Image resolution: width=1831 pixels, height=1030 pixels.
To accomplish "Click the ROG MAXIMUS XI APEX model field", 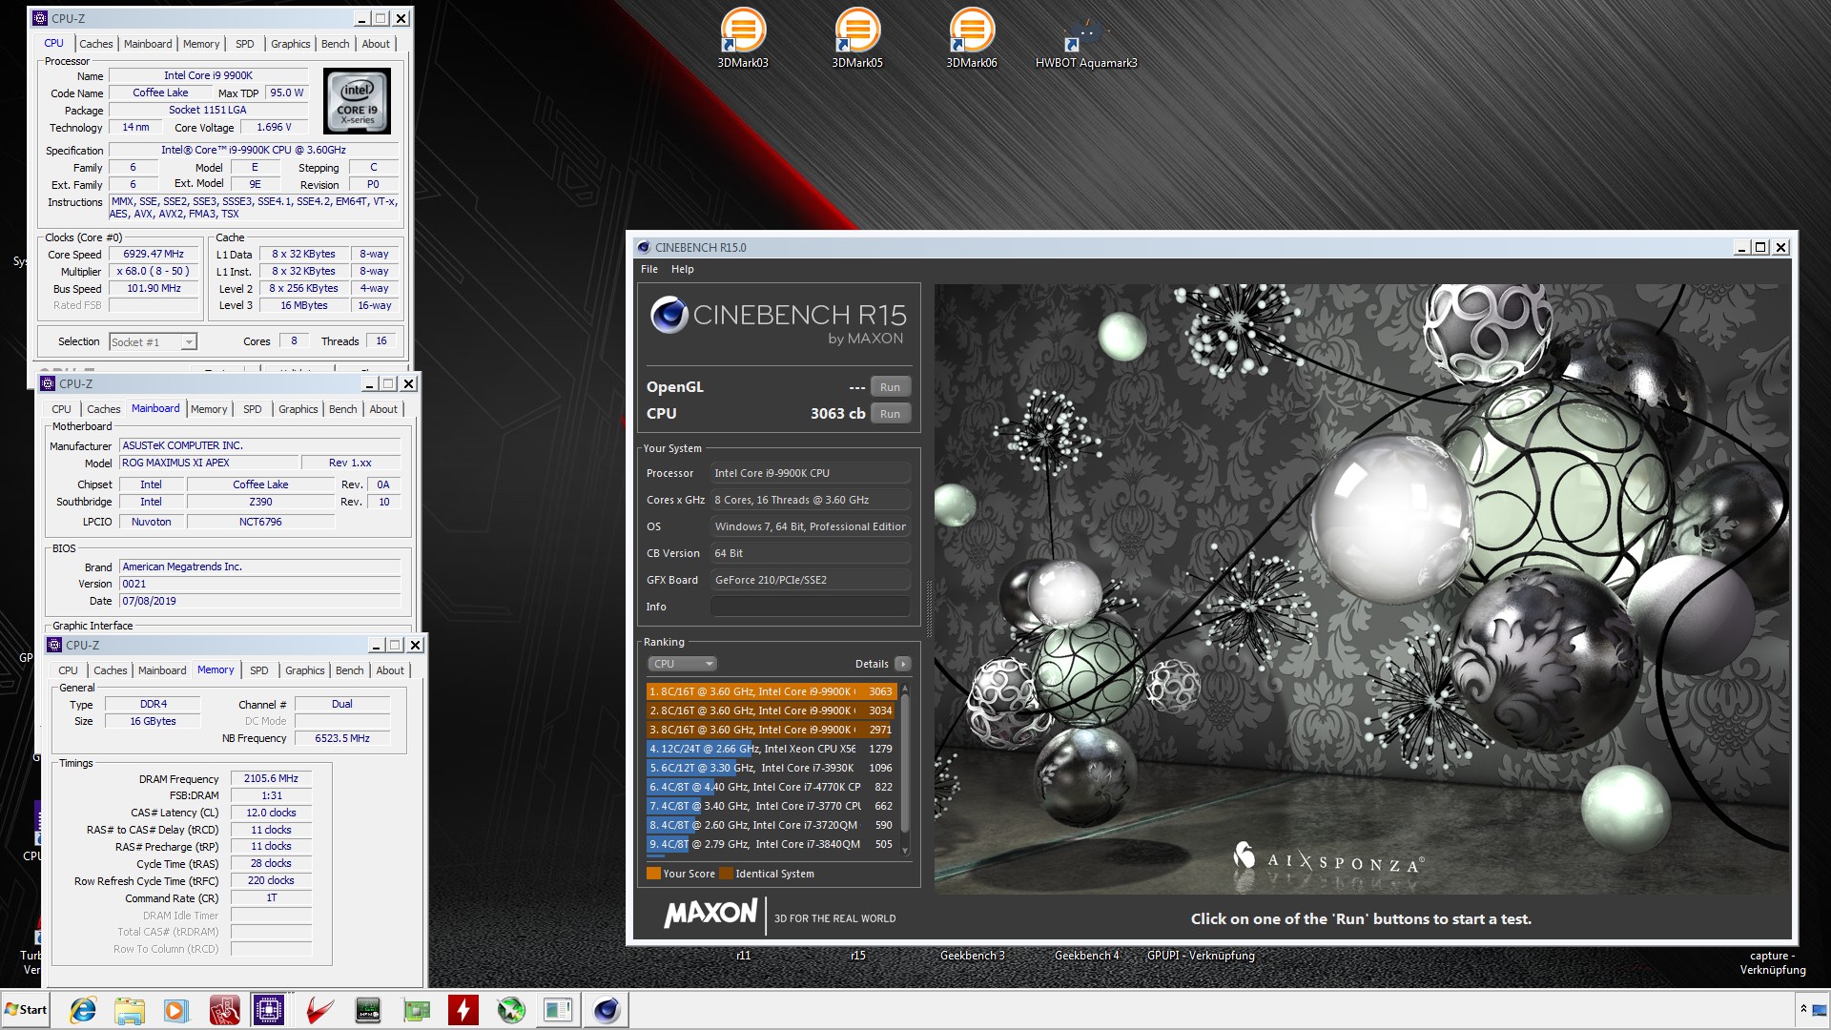I will pyautogui.click(x=208, y=463).
